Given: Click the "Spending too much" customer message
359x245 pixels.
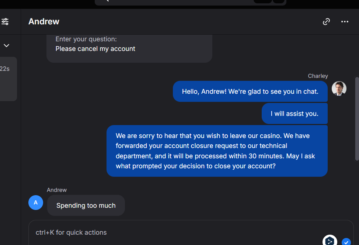Looking at the screenshot, I should (x=86, y=206).
